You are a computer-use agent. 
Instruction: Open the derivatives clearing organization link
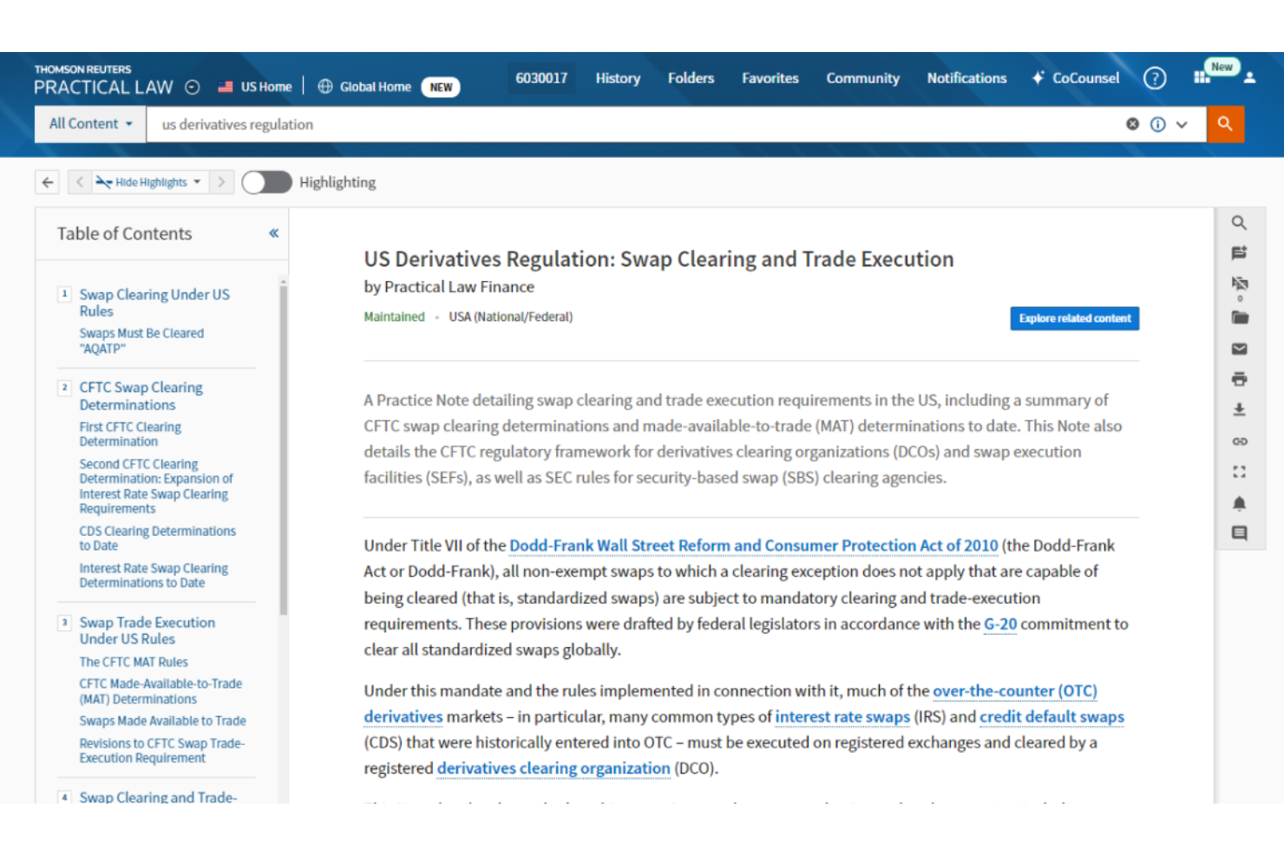(x=554, y=768)
